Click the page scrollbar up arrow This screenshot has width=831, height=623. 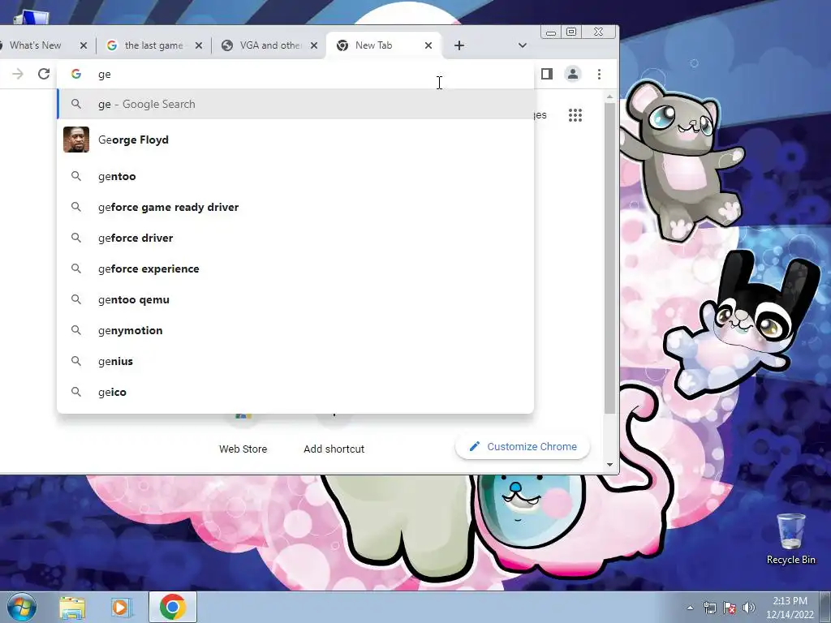609,97
